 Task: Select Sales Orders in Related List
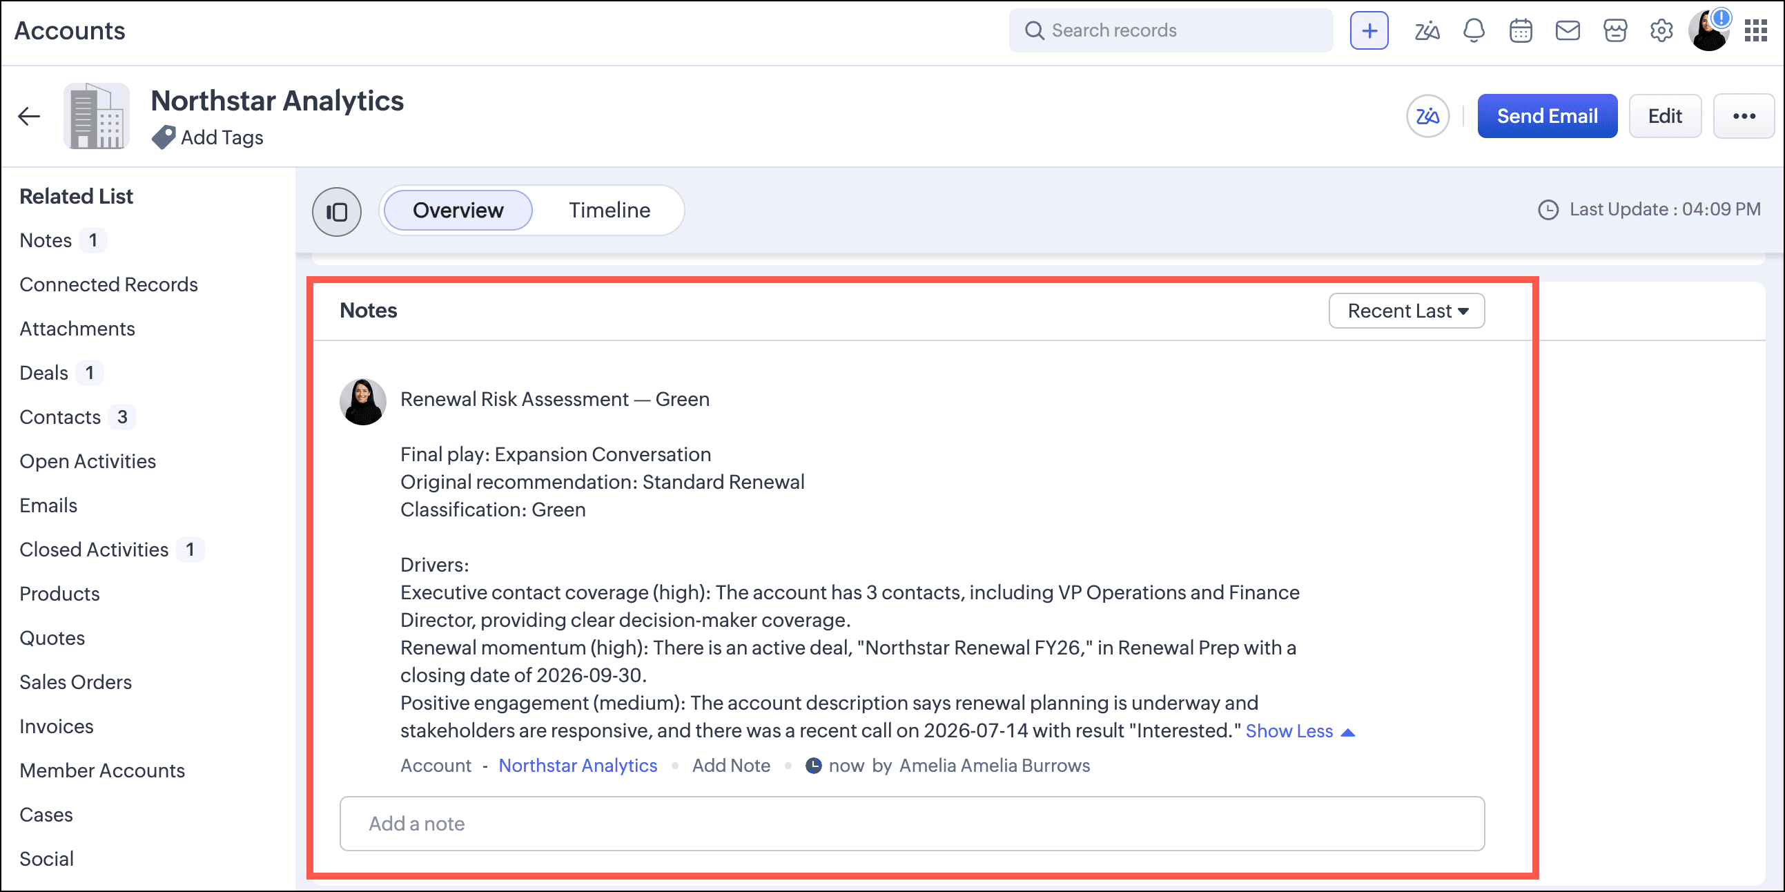click(75, 682)
